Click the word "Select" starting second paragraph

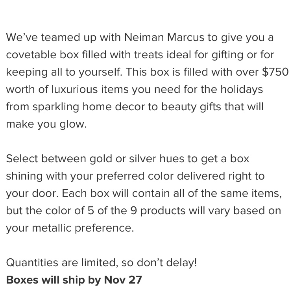[x=22, y=159]
